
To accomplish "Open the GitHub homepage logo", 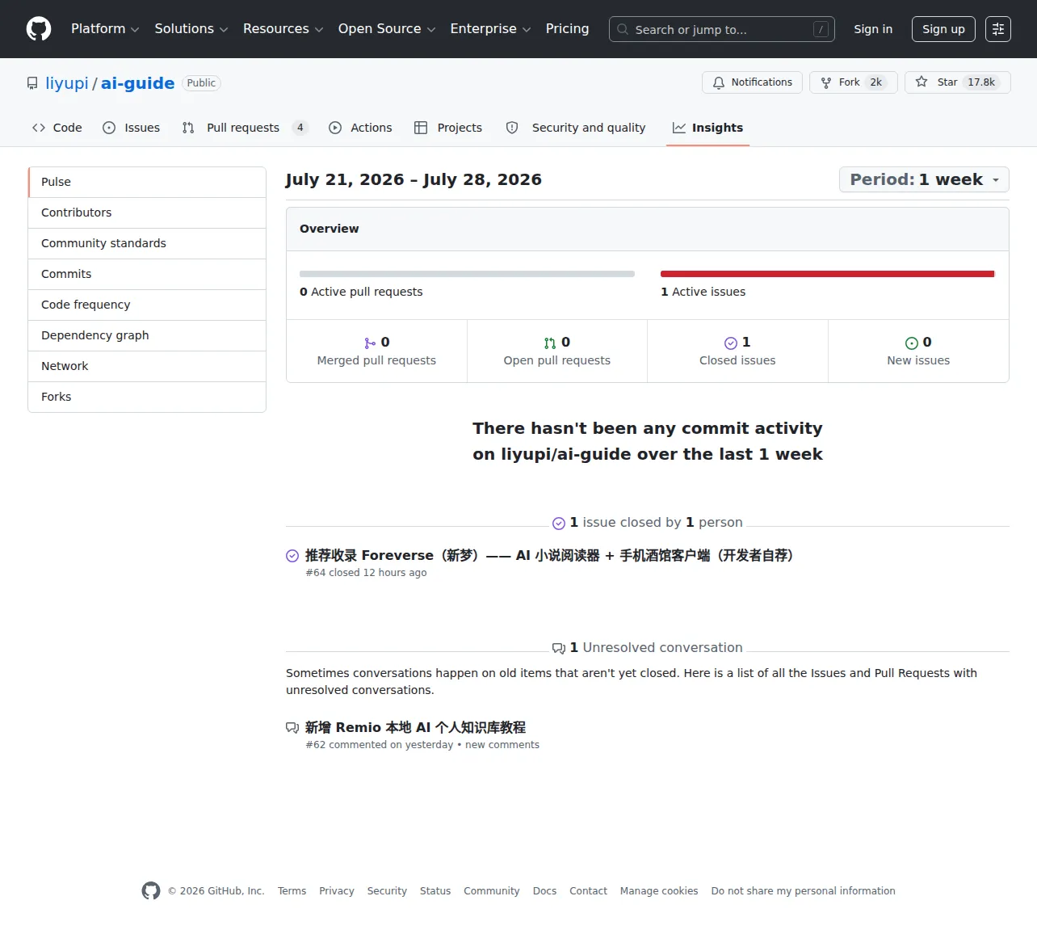I will tap(39, 29).
